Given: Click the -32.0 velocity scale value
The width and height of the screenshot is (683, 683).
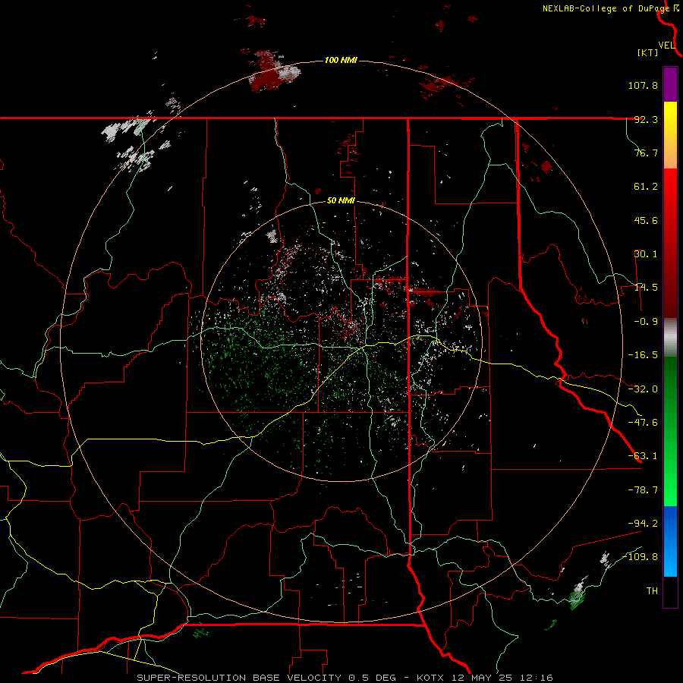Looking at the screenshot, I should click(643, 389).
